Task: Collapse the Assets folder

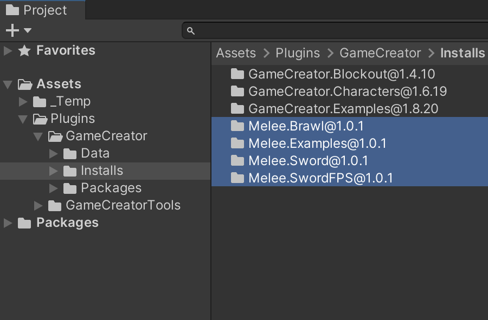Action: pyautogui.click(x=8, y=84)
